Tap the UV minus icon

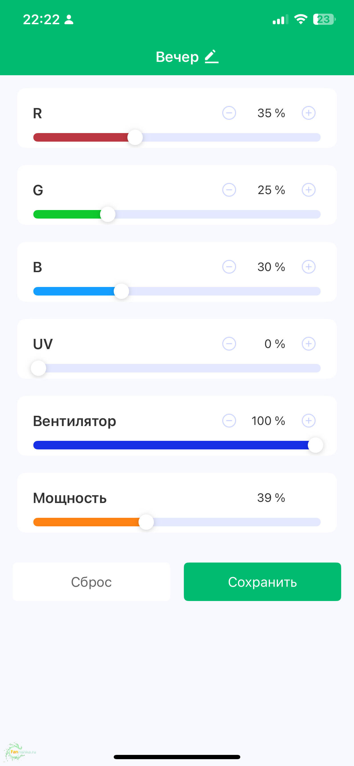229,344
